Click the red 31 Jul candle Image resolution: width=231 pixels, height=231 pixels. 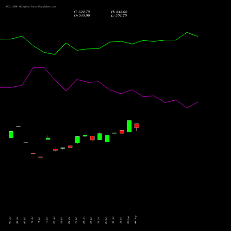(x=122, y=132)
